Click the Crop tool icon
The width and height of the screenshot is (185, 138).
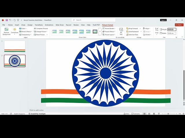(x=157, y=29)
